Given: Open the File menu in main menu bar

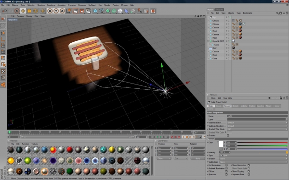Looking at the screenshot, I should tap(3, 5).
